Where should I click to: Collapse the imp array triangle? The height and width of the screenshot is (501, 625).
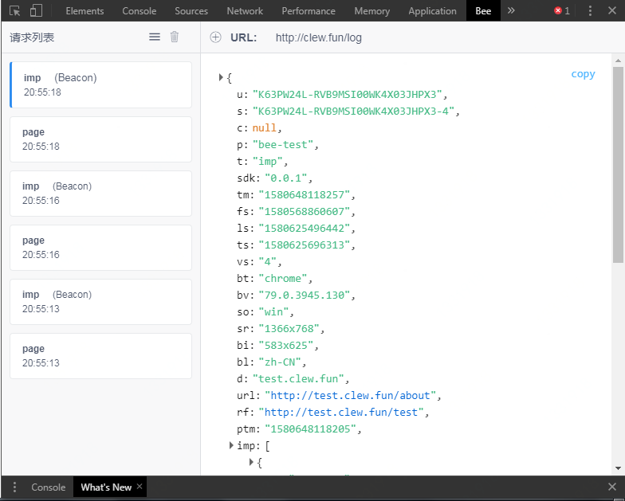[x=231, y=445]
